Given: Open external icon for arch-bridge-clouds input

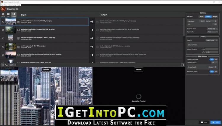Looking at the screenshot, I should coord(18,47).
